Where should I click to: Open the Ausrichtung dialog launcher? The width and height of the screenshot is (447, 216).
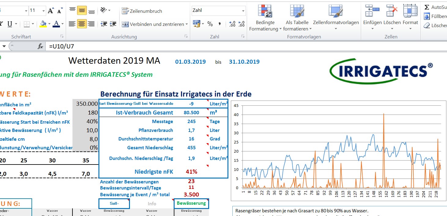[x=186, y=37]
